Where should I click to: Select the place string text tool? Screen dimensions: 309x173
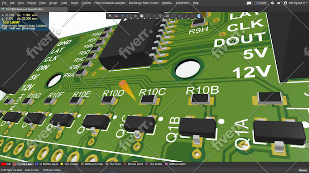tap(186, 16)
